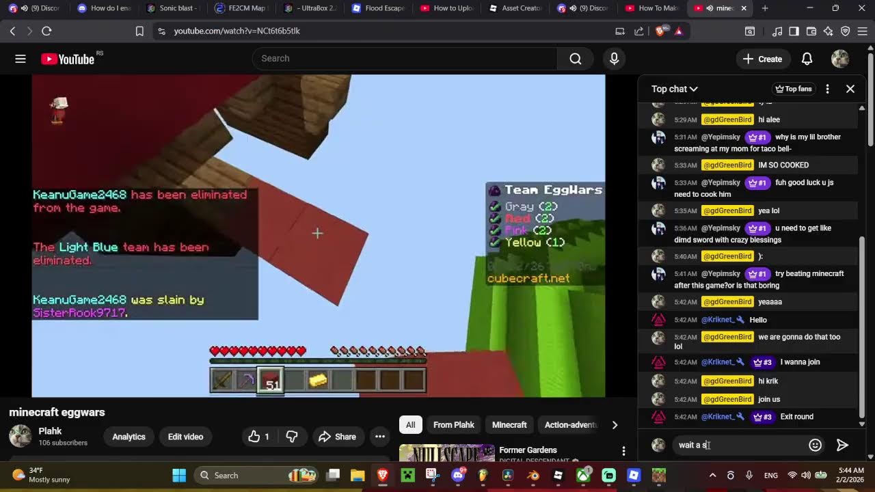Open a new browser tab
This screenshot has height=492, width=875.
coord(764,8)
